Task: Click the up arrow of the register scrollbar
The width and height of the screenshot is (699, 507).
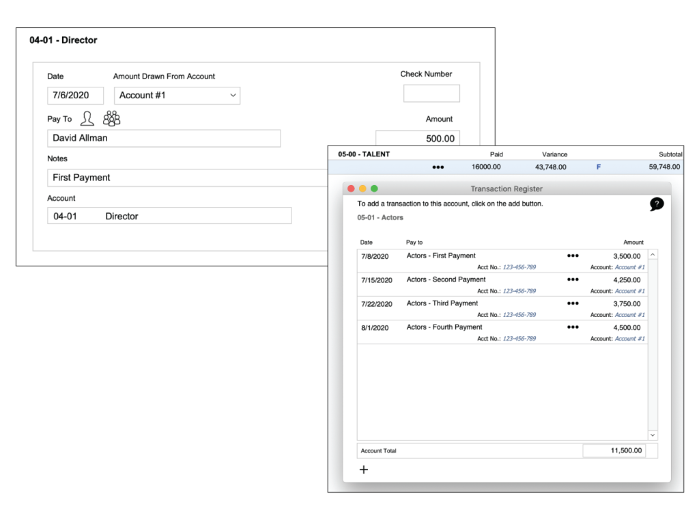Action: click(x=653, y=254)
